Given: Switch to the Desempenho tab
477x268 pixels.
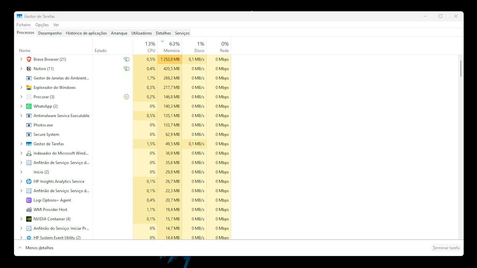Looking at the screenshot, I should 50,33.
